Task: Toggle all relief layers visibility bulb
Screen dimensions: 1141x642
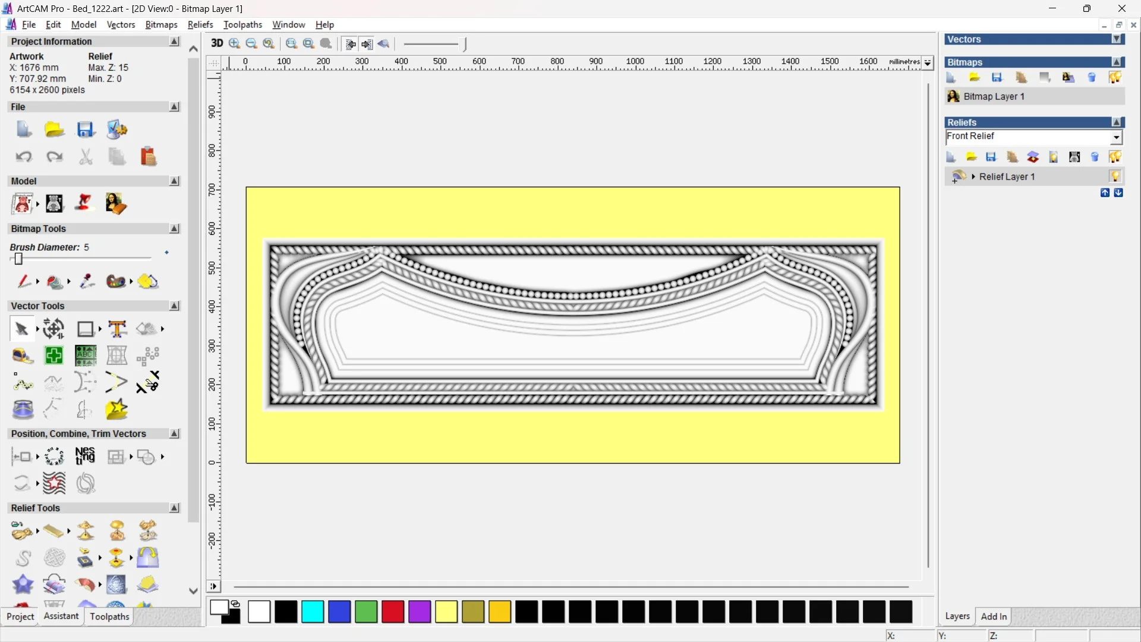Action: pyautogui.click(x=1115, y=157)
